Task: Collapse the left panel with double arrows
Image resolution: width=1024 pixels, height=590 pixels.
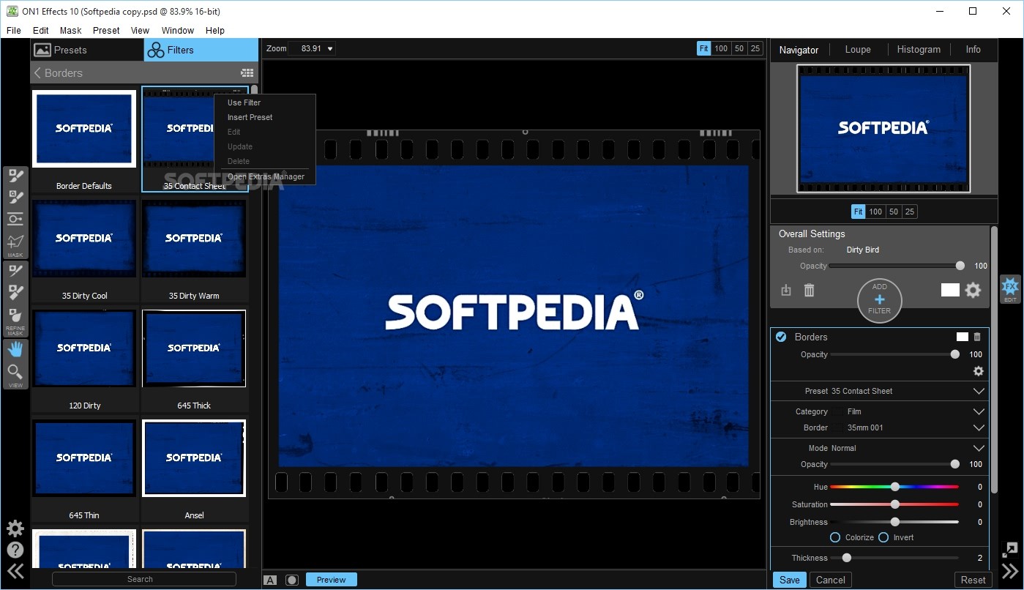Action: (x=15, y=572)
